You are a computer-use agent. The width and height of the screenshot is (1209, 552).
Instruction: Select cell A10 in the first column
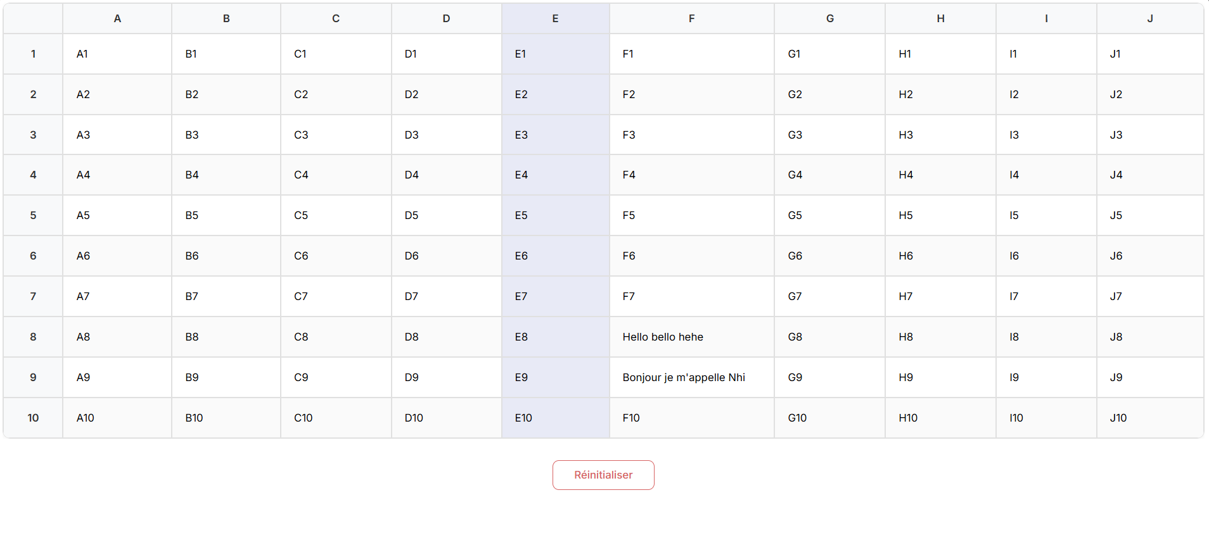coord(117,418)
